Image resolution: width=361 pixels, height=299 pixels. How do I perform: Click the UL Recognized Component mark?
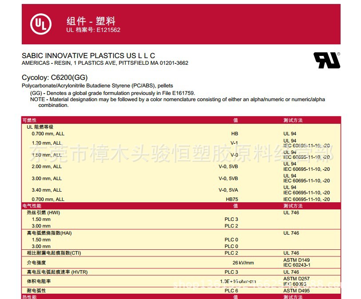pyautogui.click(x=327, y=60)
